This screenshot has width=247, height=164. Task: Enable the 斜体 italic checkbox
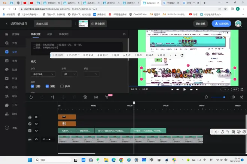(62, 86)
